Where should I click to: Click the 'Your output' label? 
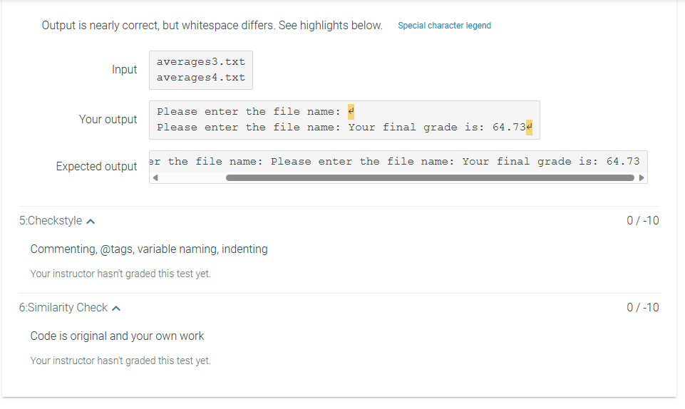(108, 120)
